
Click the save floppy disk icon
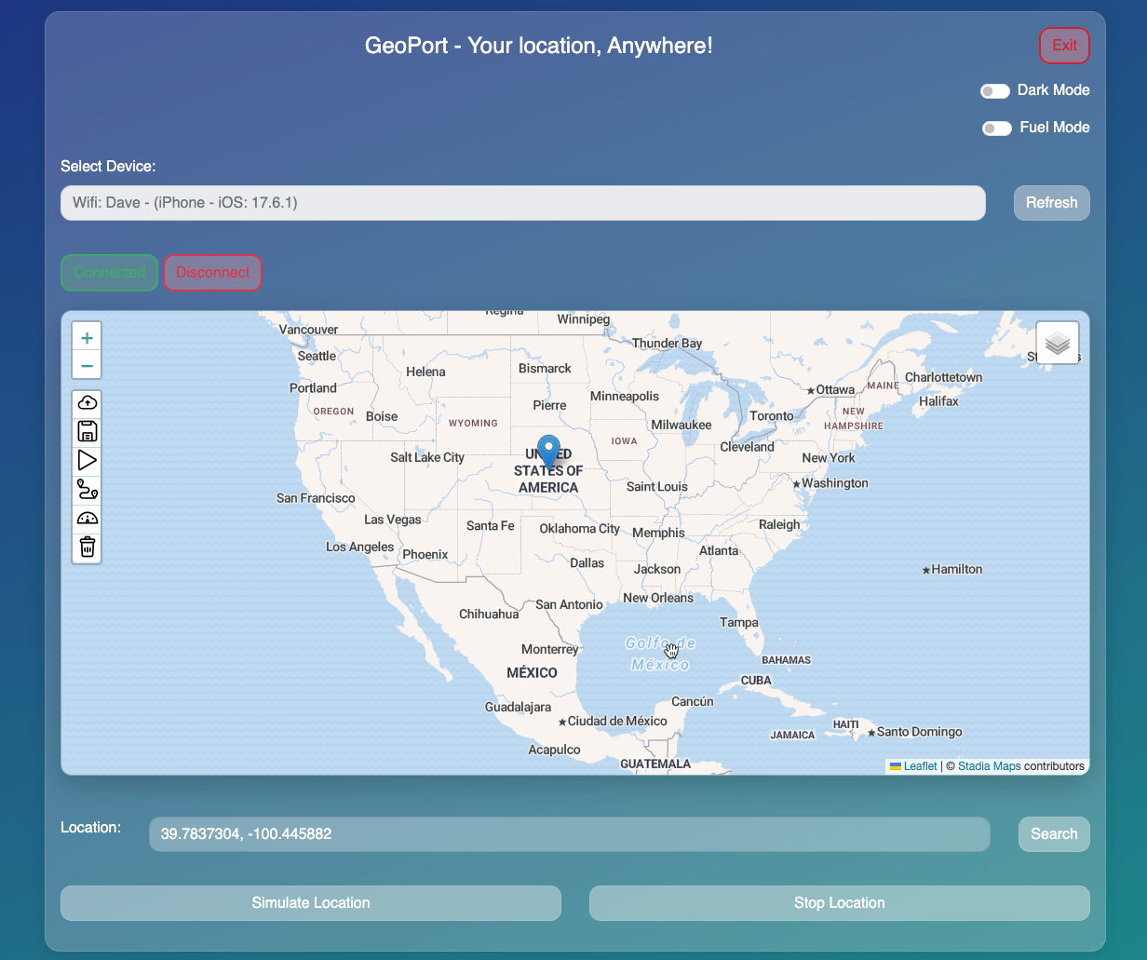click(88, 431)
